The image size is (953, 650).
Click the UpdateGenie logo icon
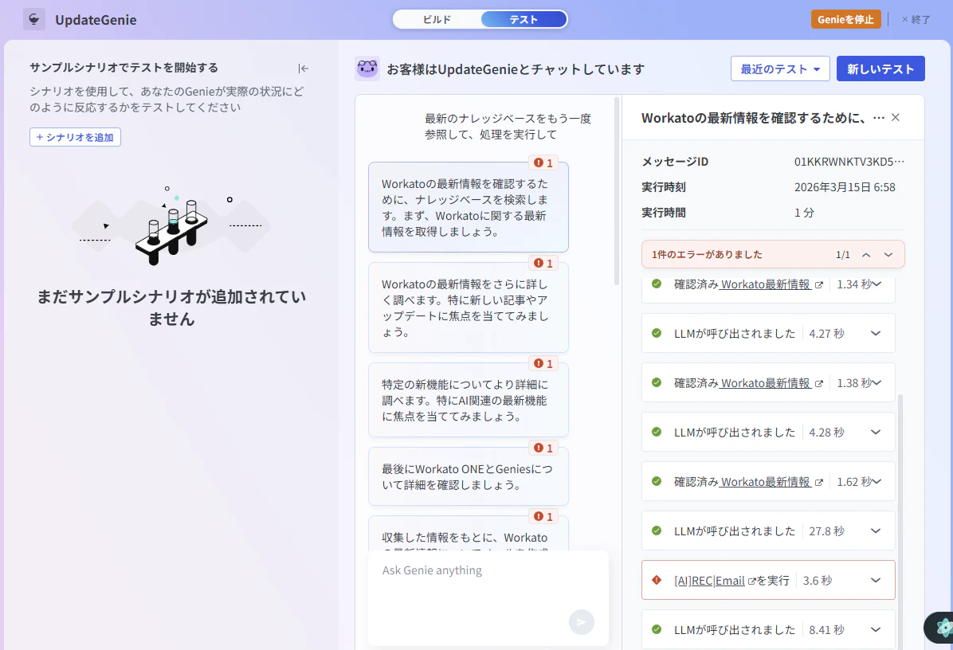34,19
